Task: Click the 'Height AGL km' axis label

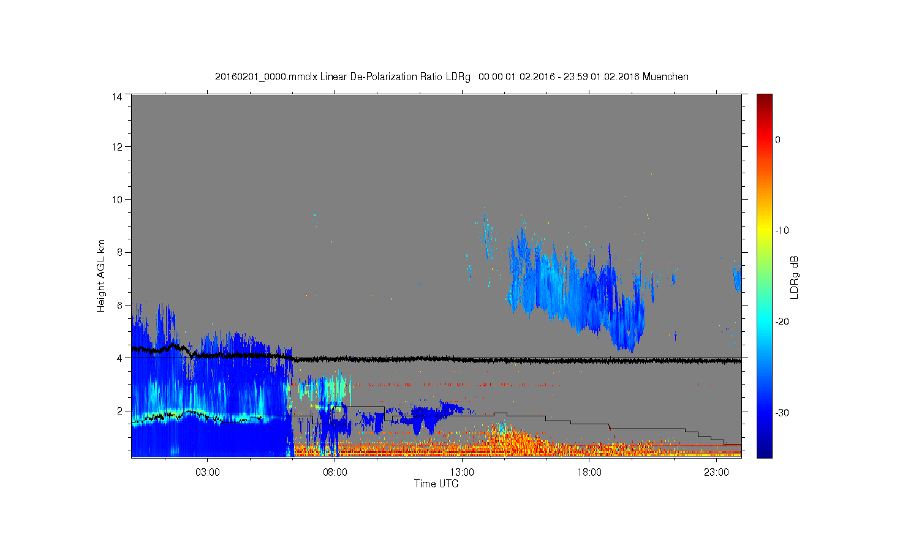Action: tap(101, 275)
